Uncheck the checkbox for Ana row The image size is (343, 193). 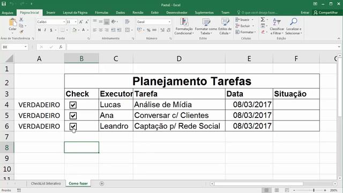tap(73, 116)
